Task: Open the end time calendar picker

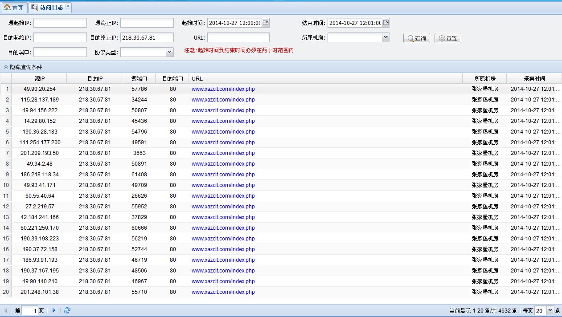Action: (x=386, y=23)
